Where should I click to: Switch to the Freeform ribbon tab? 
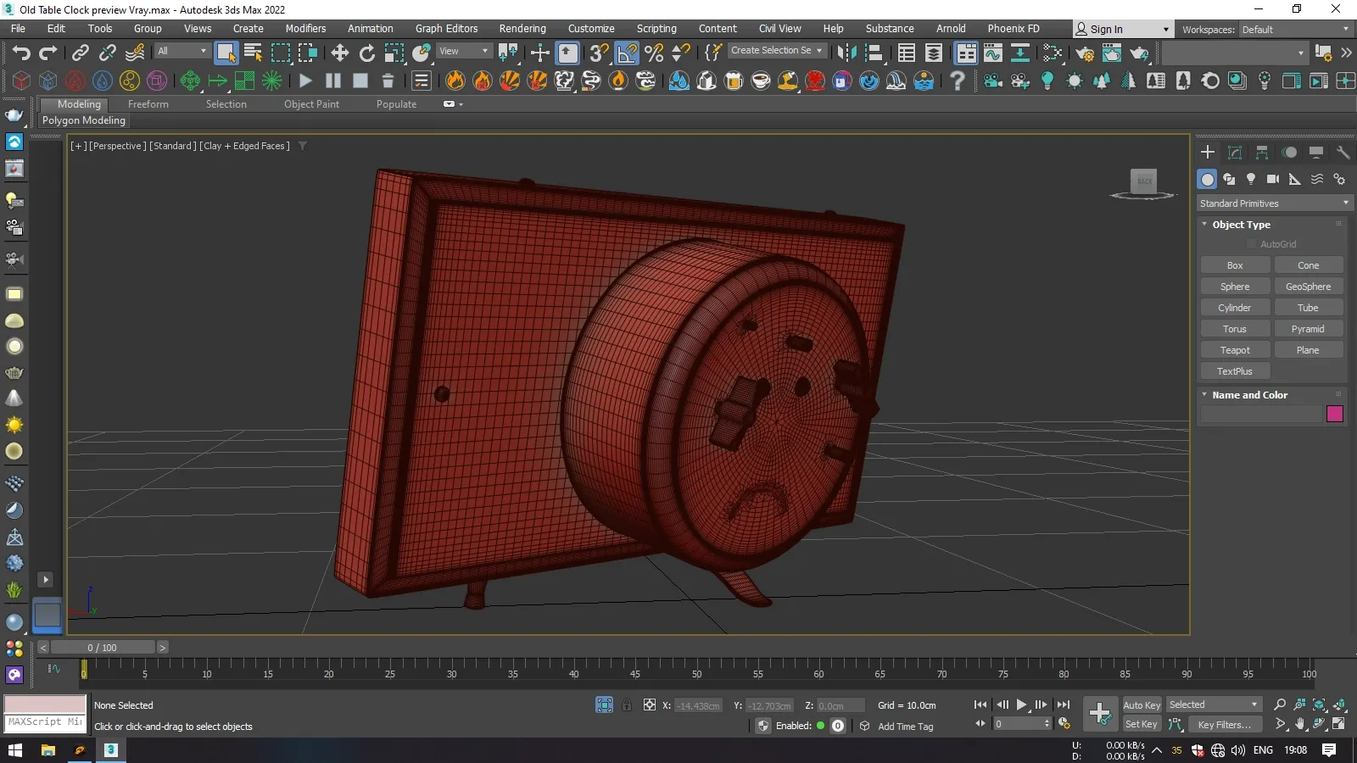(148, 104)
